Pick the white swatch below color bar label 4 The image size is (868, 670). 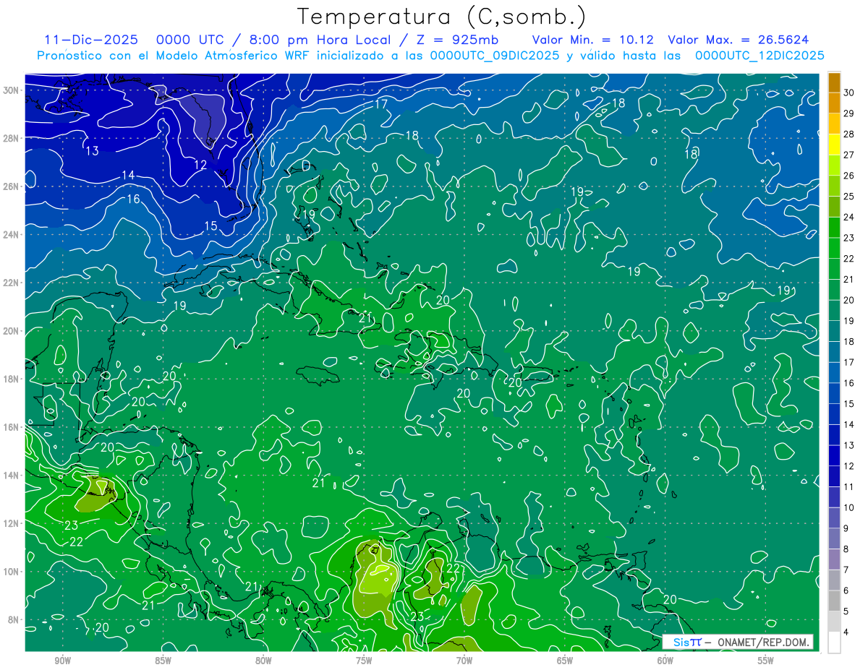click(x=834, y=643)
